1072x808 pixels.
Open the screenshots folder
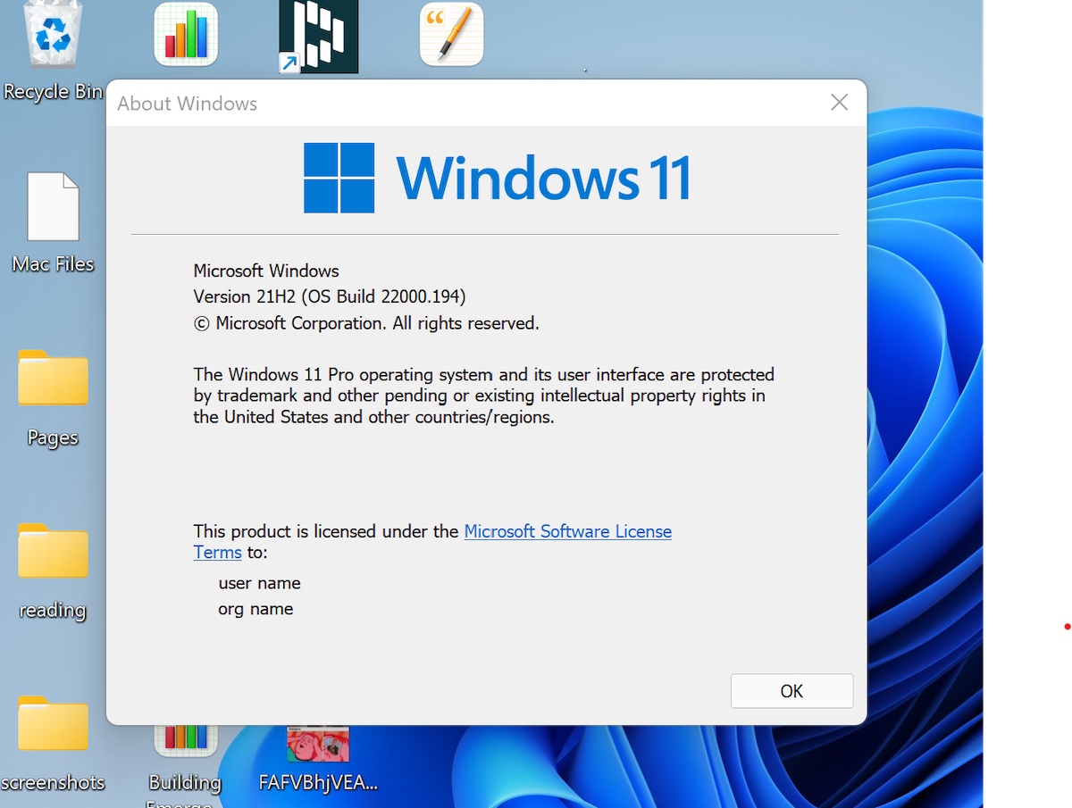[52, 724]
